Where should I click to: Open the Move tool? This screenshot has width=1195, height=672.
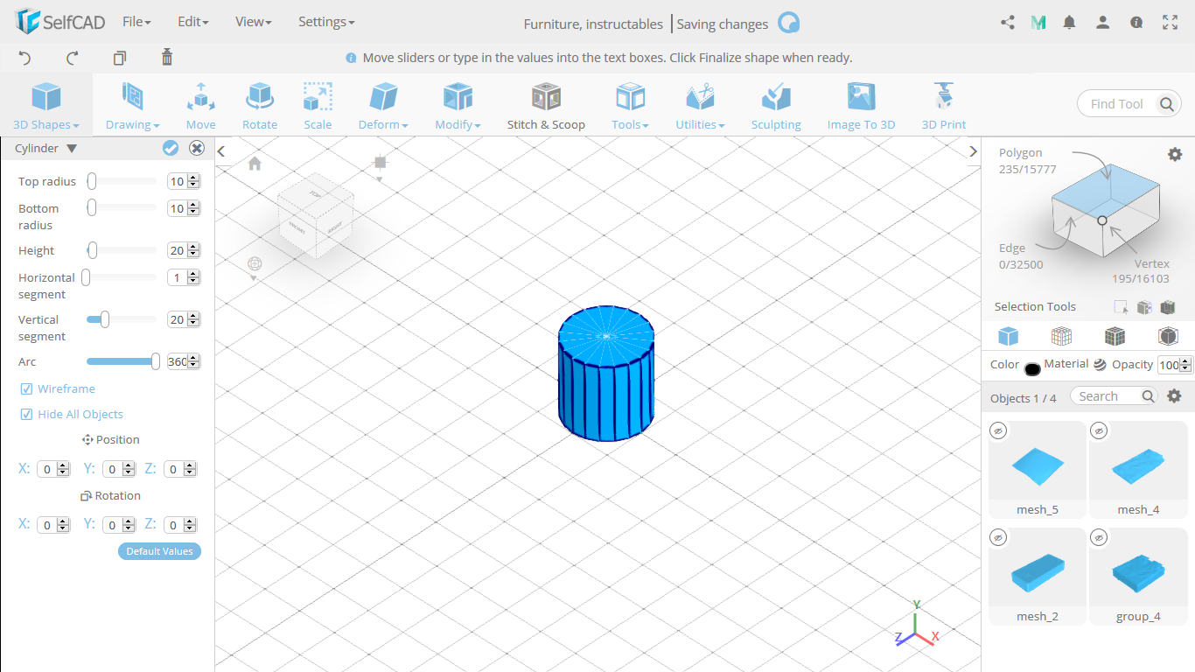click(200, 106)
